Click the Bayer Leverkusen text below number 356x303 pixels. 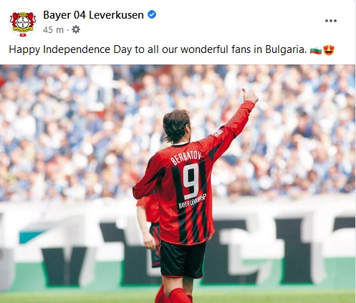click(192, 201)
